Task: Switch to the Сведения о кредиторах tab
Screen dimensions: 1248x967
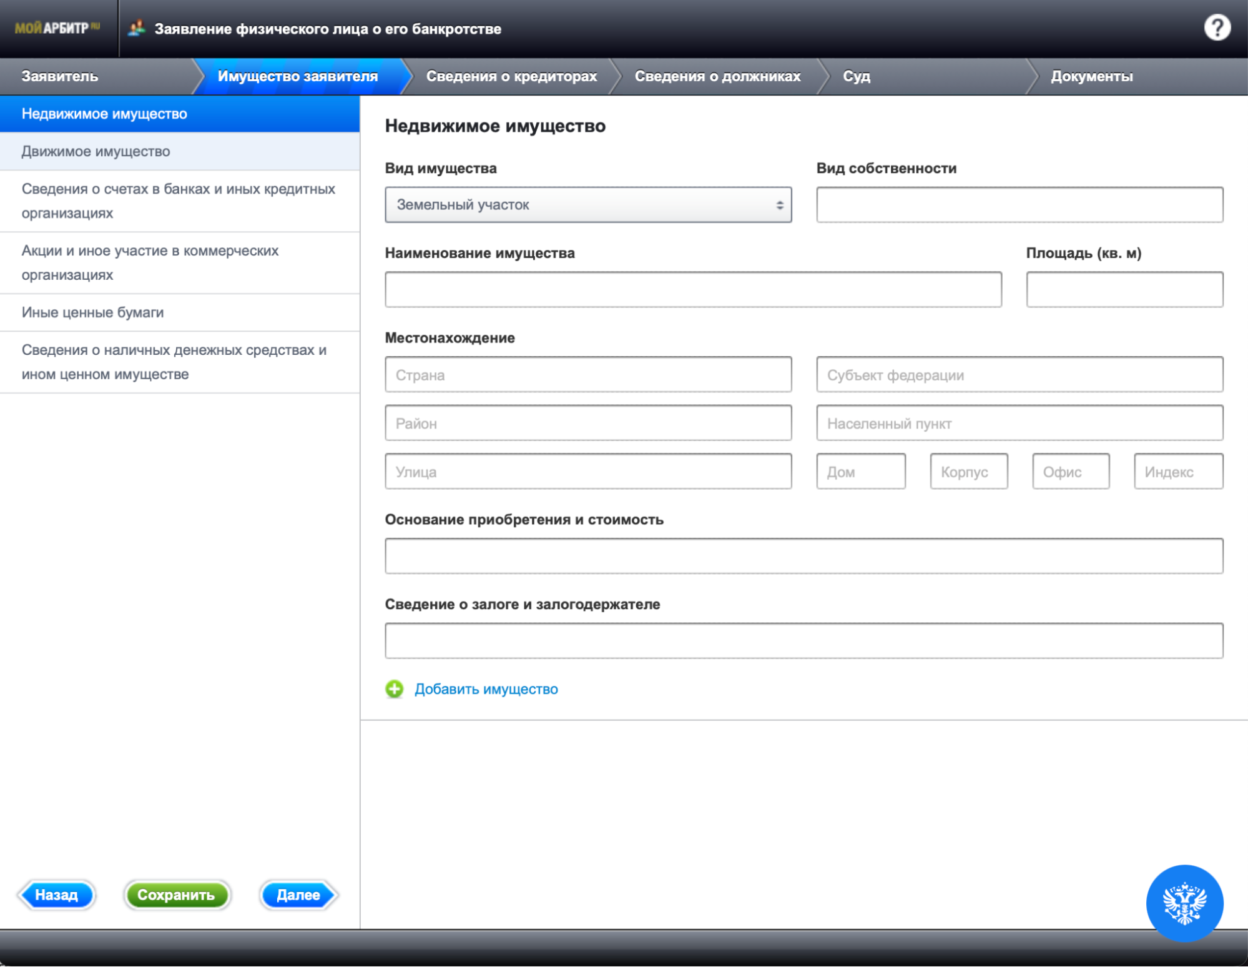Action: click(511, 76)
